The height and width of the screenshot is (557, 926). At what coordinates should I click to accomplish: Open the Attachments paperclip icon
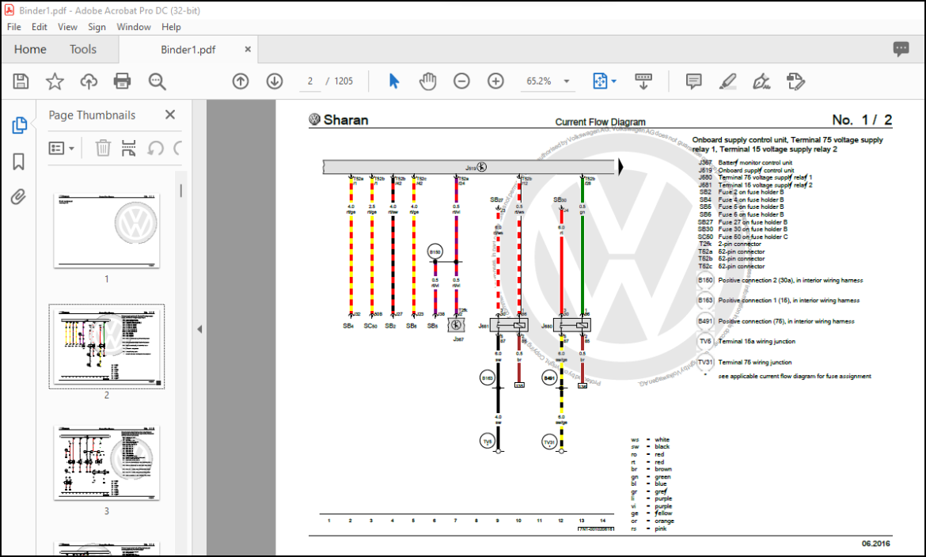18,197
